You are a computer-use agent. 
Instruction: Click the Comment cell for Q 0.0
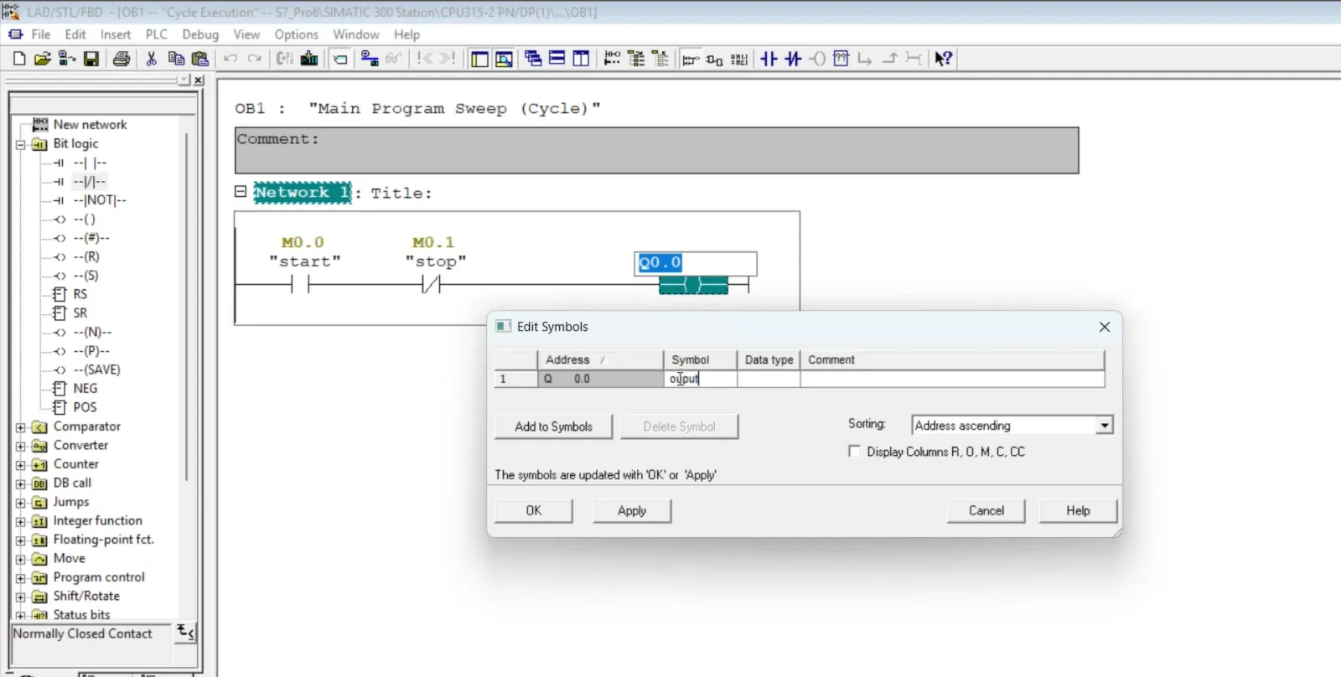coord(952,379)
